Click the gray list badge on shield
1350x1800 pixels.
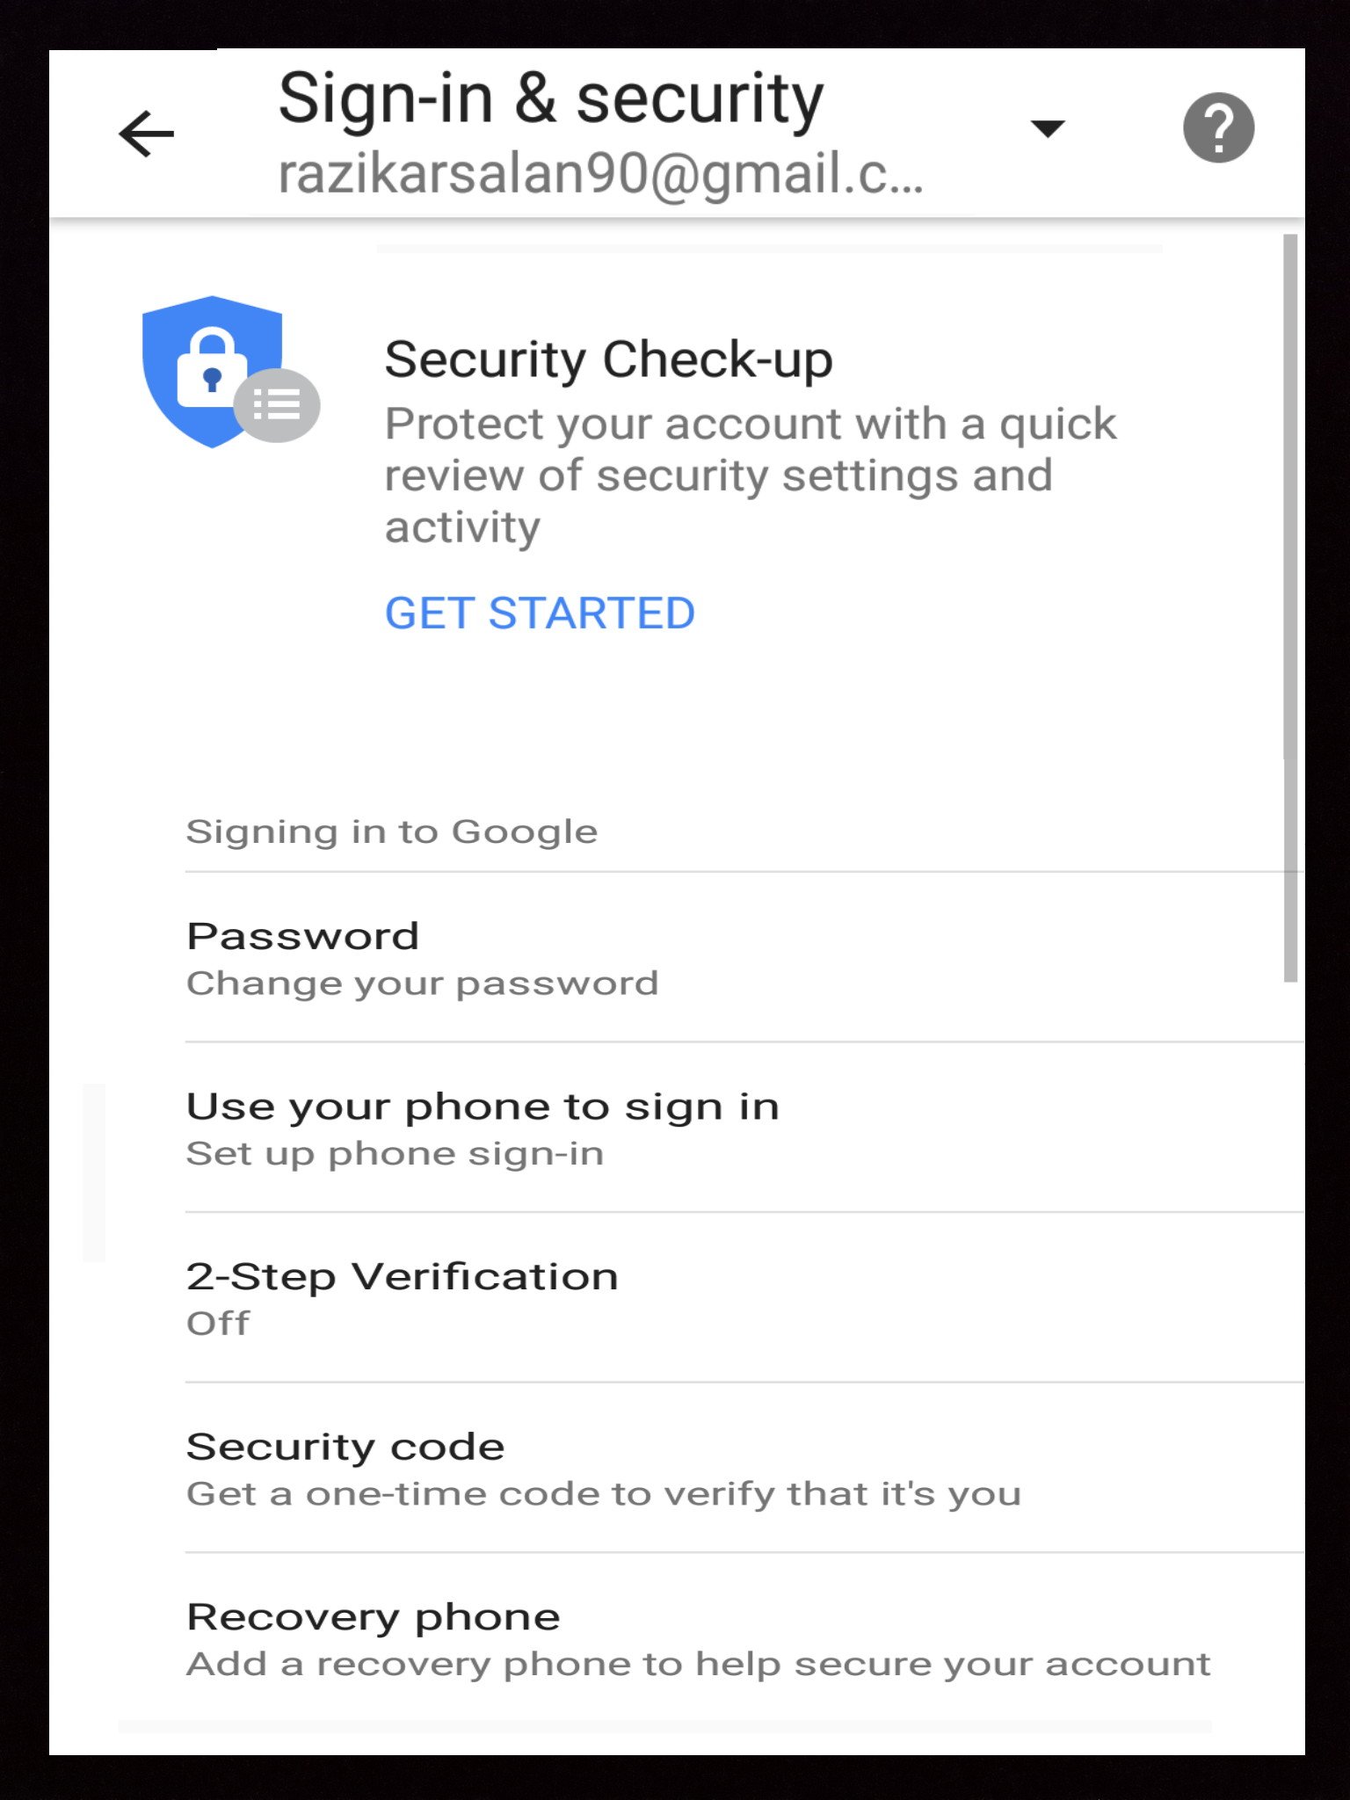tap(277, 404)
